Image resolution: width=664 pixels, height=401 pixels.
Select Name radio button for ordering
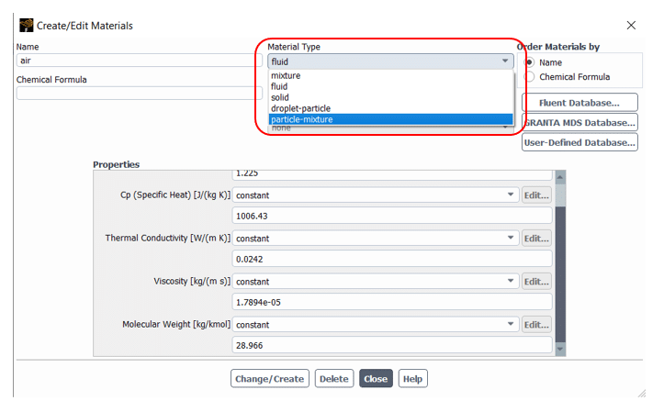pyautogui.click(x=529, y=62)
